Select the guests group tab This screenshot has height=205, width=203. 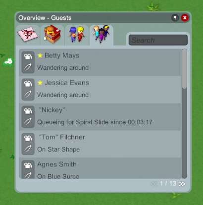pyautogui.click(x=101, y=35)
